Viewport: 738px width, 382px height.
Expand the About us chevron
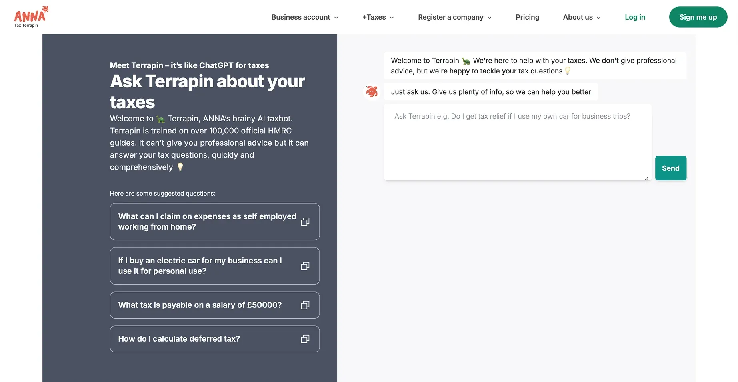598,18
